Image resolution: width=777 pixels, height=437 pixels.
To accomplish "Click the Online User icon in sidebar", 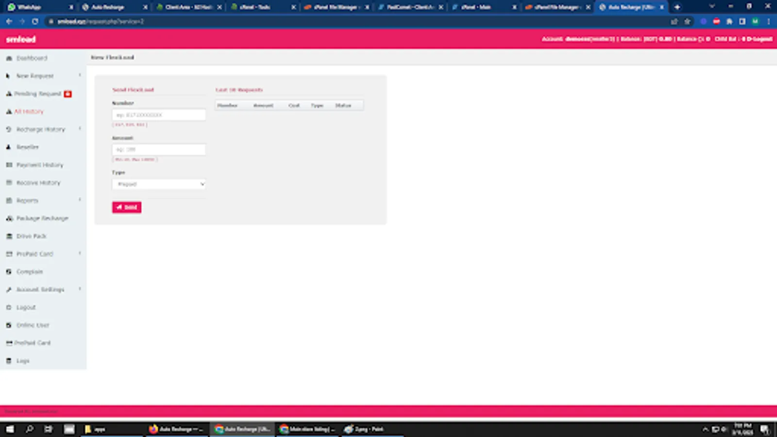I will pos(9,325).
